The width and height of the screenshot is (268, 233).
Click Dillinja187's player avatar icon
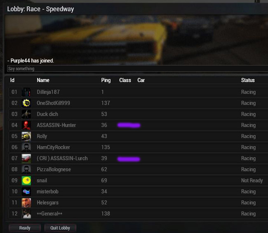coord(26,92)
